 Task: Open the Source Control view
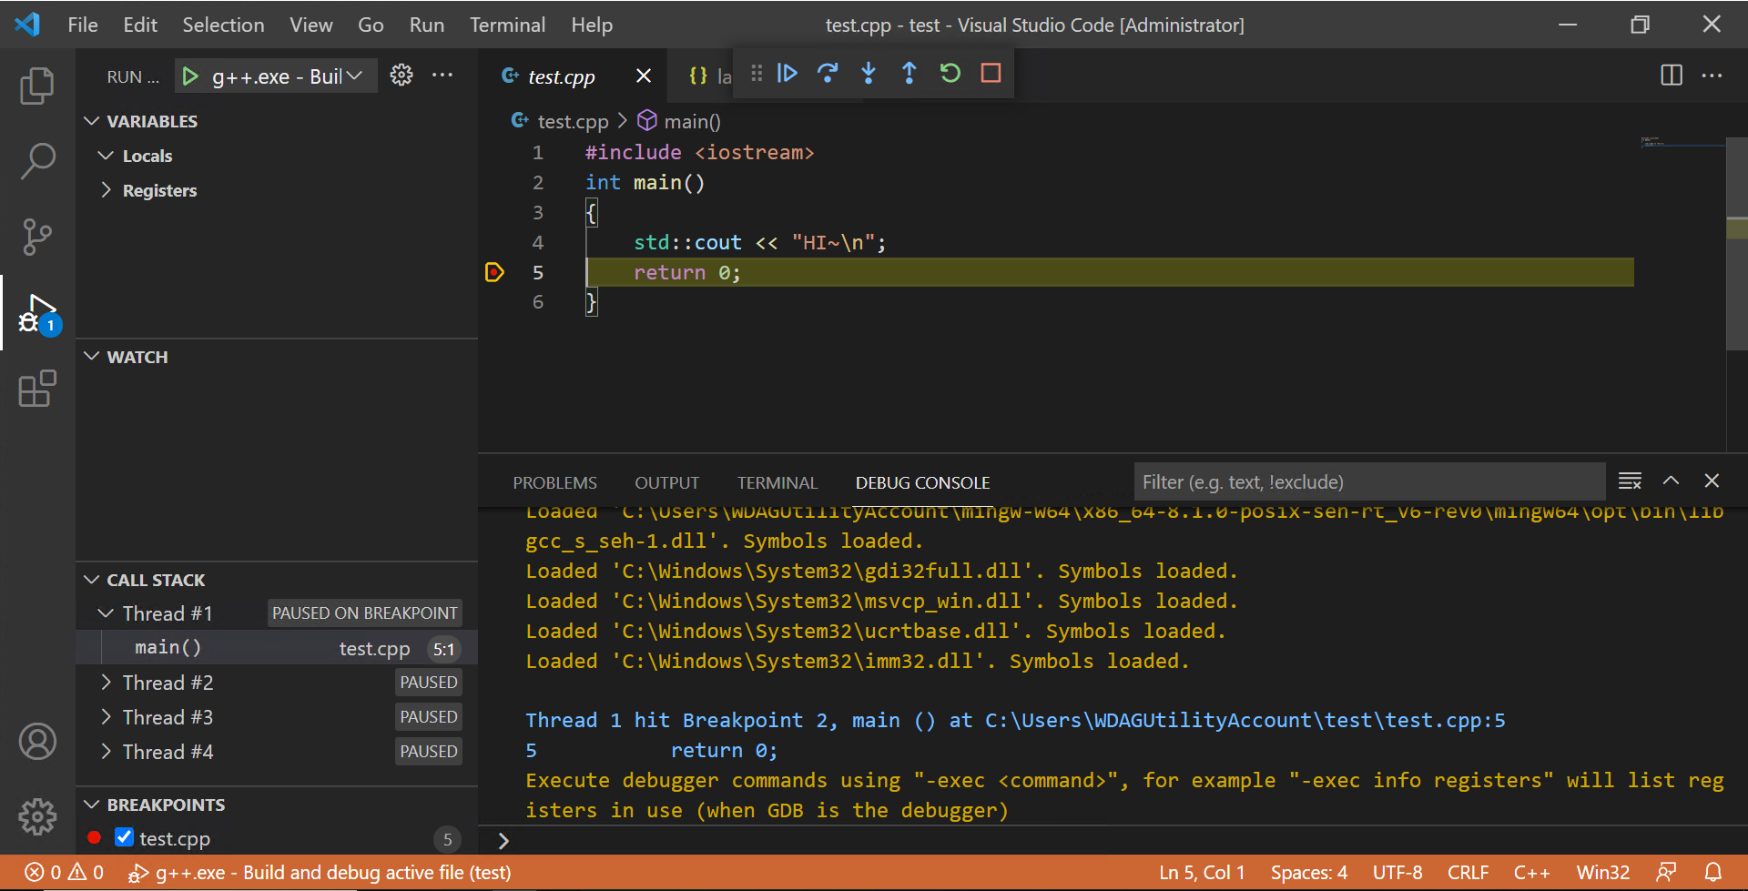pos(37,237)
